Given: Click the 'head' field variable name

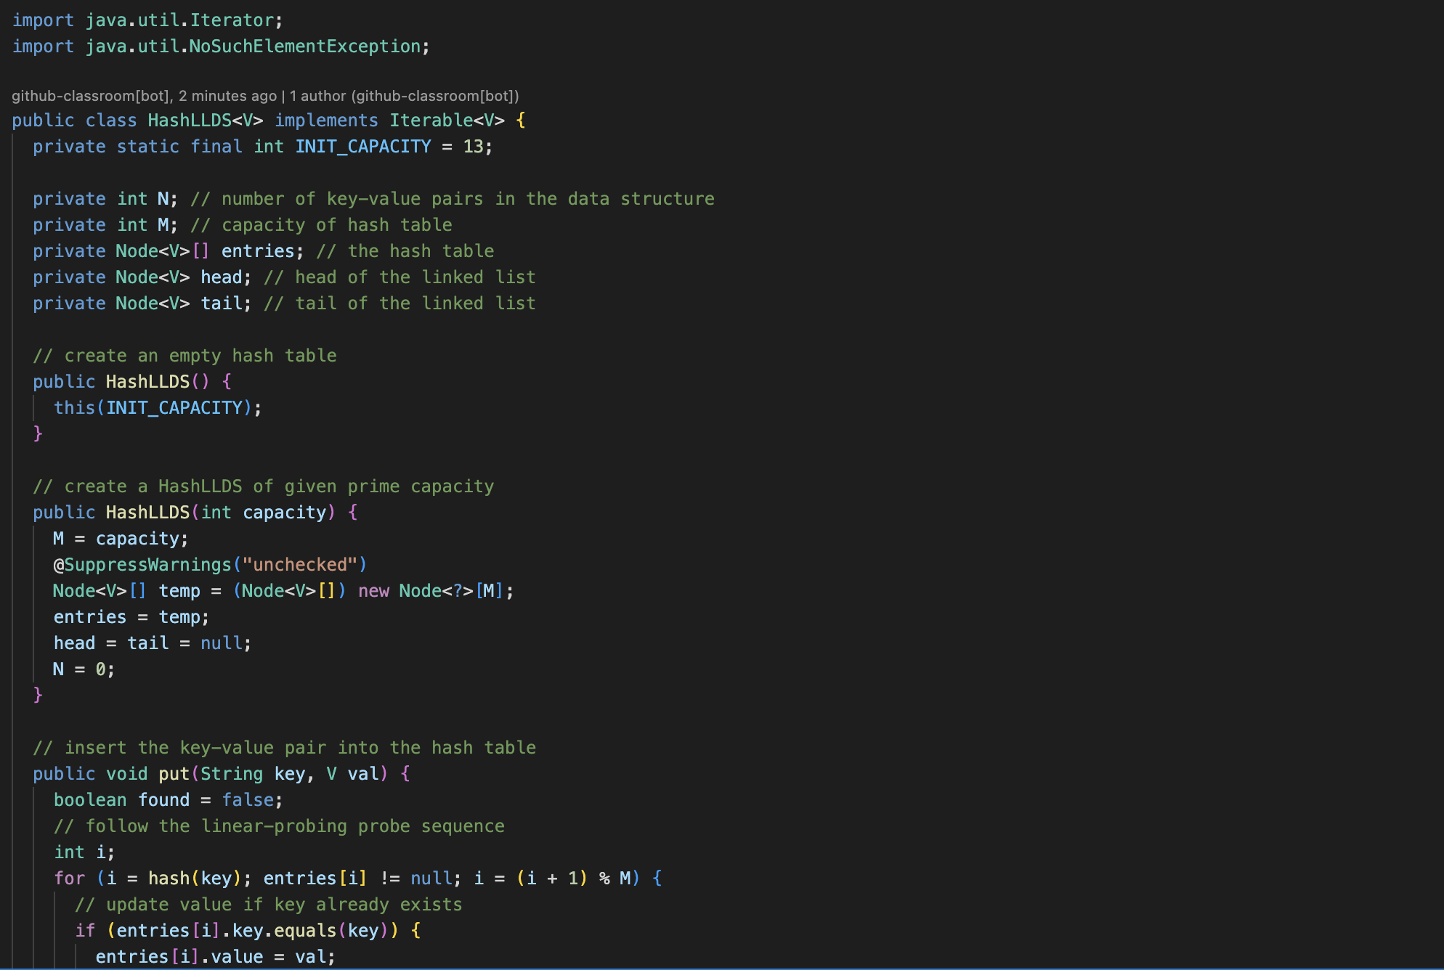Looking at the screenshot, I should (221, 277).
